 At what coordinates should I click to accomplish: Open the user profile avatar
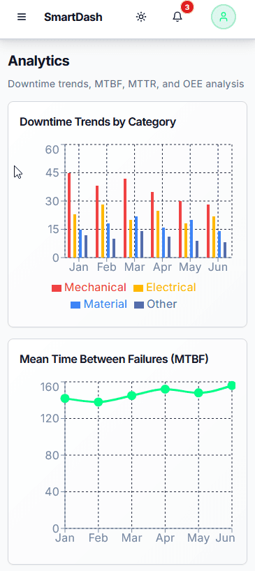click(x=224, y=17)
